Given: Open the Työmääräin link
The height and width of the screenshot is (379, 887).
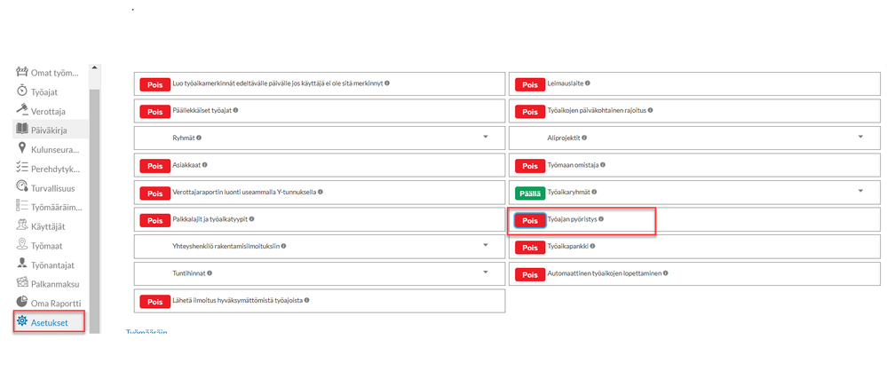Looking at the screenshot, I should [x=147, y=333].
